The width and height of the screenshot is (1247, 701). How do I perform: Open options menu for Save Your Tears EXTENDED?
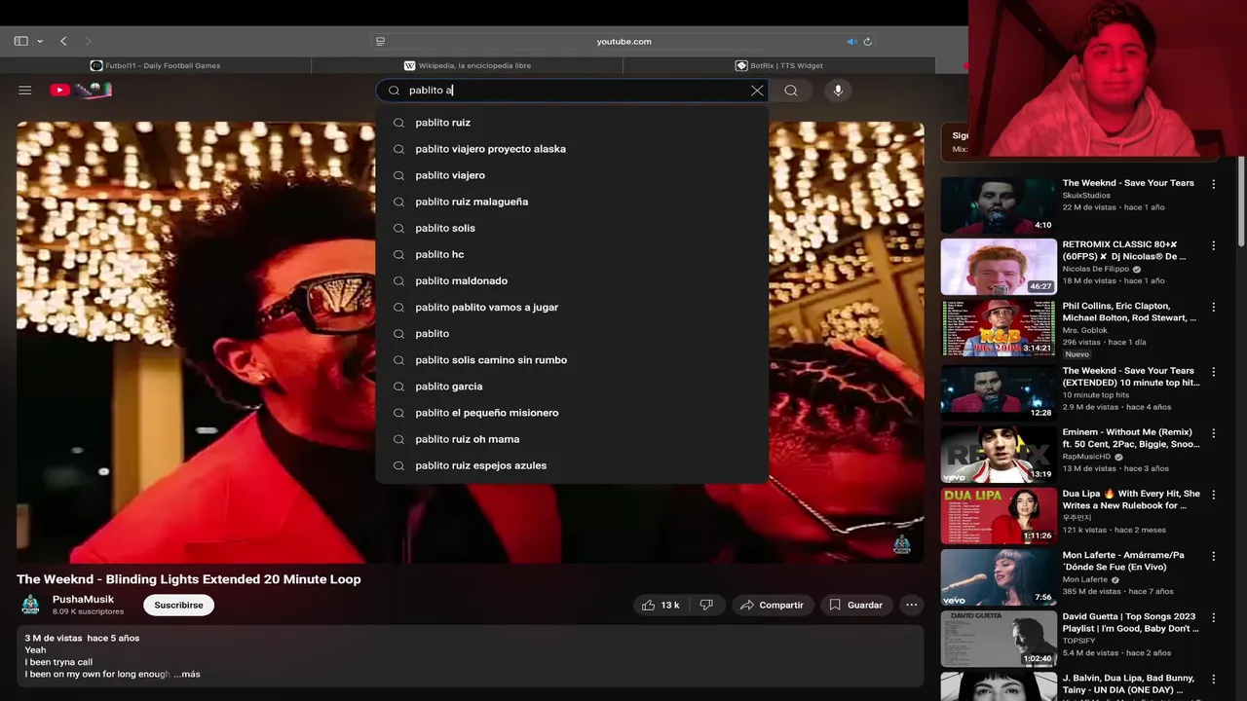tap(1214, 372)
